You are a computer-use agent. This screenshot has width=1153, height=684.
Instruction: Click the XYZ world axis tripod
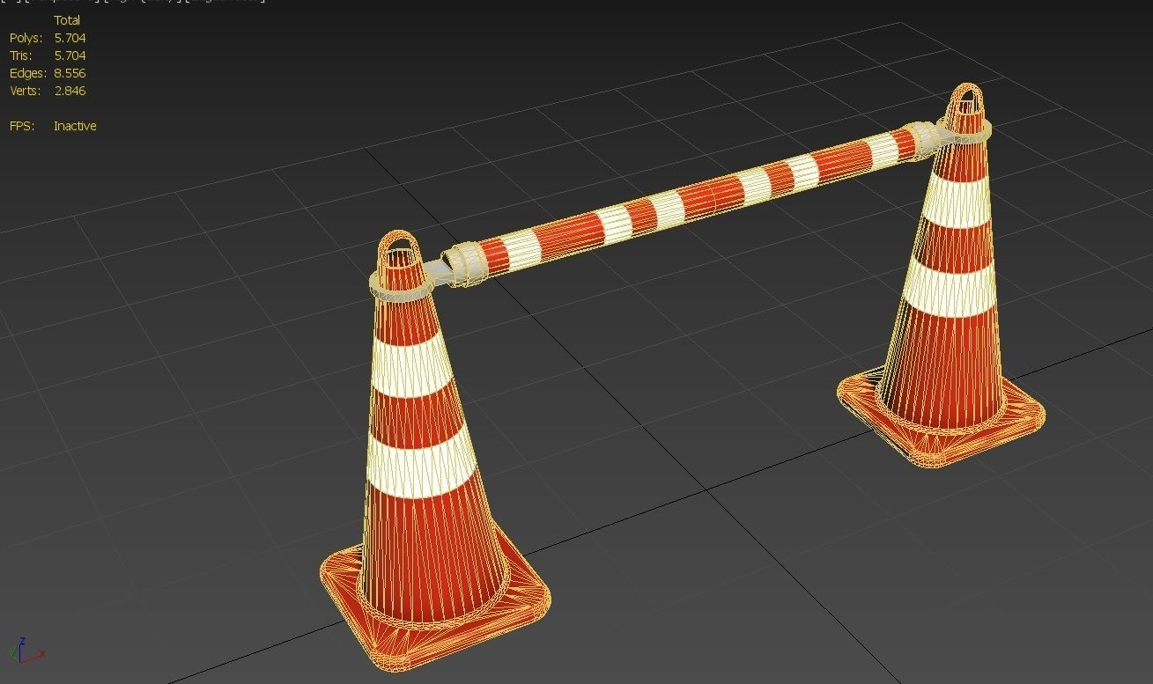(26, 650)
